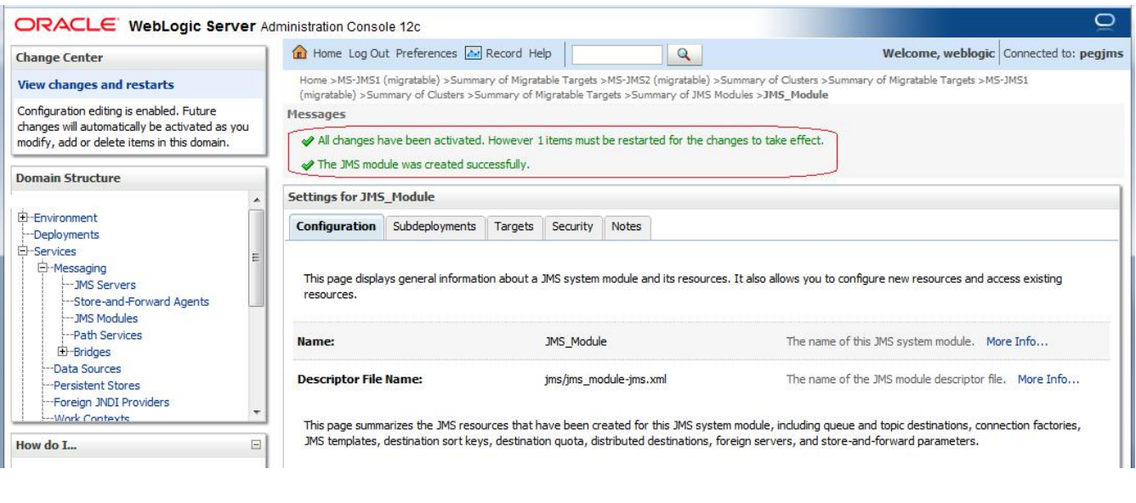The width and height of the screenshot is (1136, 503).
Task: Collapse the Services tree node
Action: [x=22, y=251]
